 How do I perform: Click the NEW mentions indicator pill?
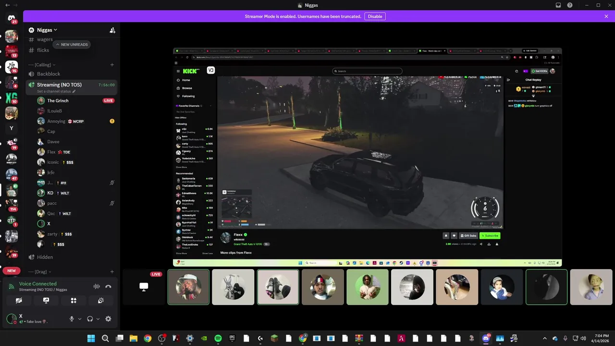pos(12,271)
